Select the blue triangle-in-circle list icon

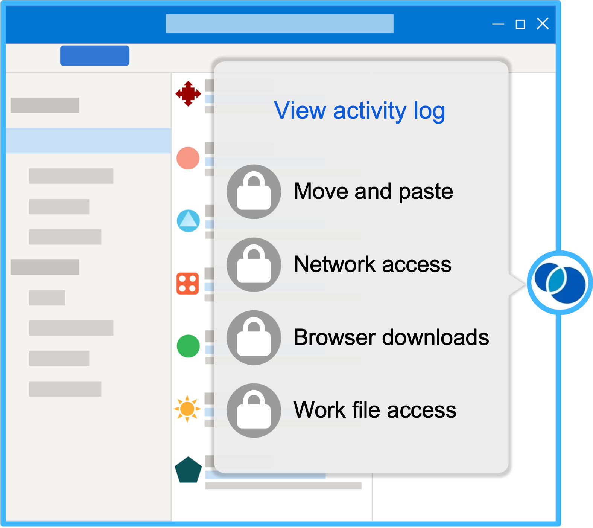tap(188, 221)
